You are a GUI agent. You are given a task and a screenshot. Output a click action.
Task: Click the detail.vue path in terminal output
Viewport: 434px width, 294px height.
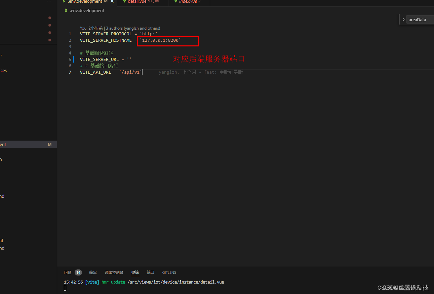(x=176, y=282)
